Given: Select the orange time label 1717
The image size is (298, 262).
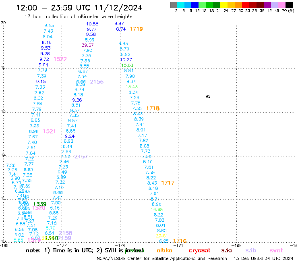Looking at the screenshot, I should click(x=168, y=183).
